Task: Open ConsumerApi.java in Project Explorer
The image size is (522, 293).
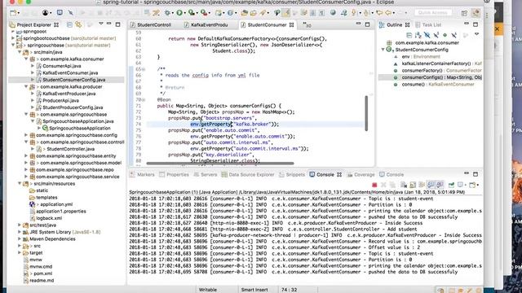Action: [62, 66]
